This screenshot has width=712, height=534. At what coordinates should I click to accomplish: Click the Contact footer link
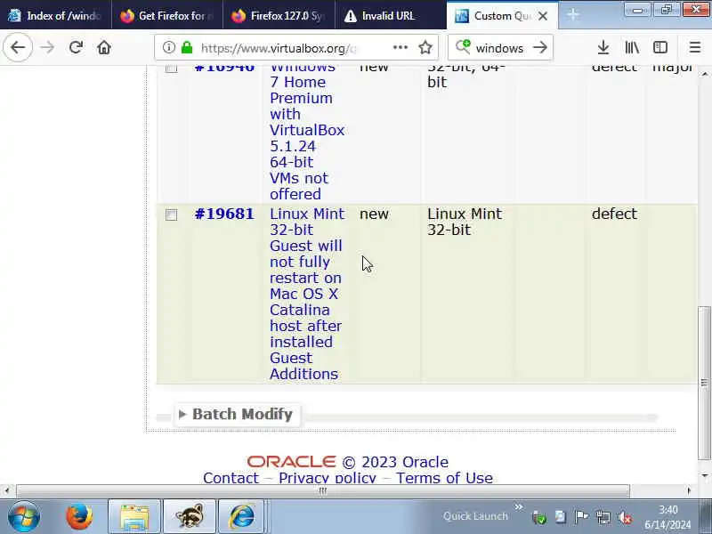pos(231,478)
